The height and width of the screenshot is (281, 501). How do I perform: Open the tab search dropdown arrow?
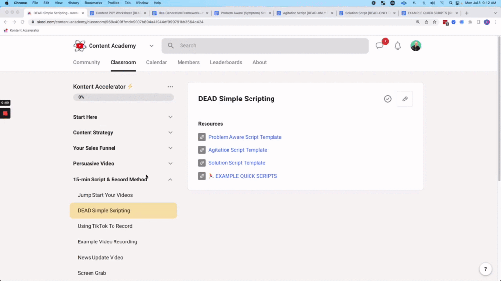coord(495,13)
